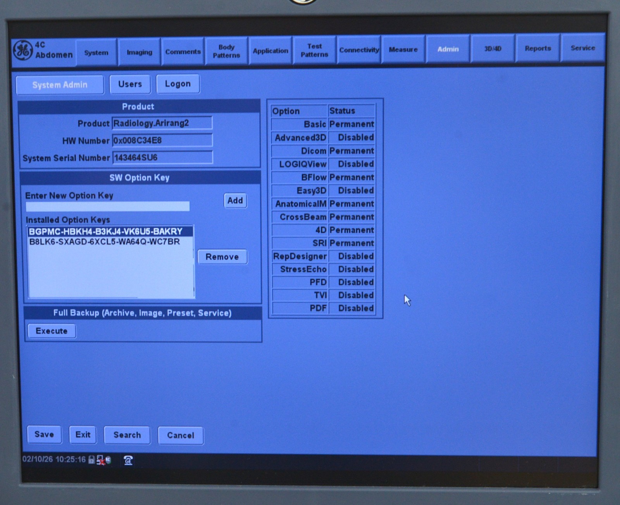
Task: Click the GE telephone service icon
Action: pyautogui.click(x=128, y=460)
